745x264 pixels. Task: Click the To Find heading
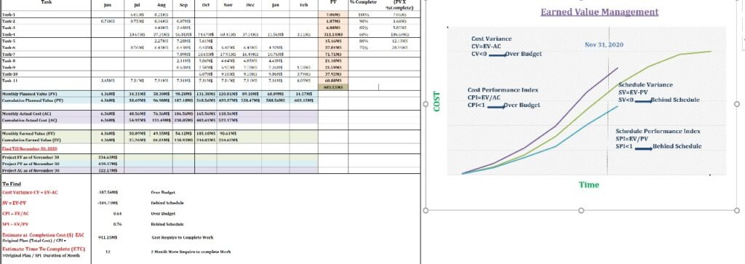[x=12, y=184]
